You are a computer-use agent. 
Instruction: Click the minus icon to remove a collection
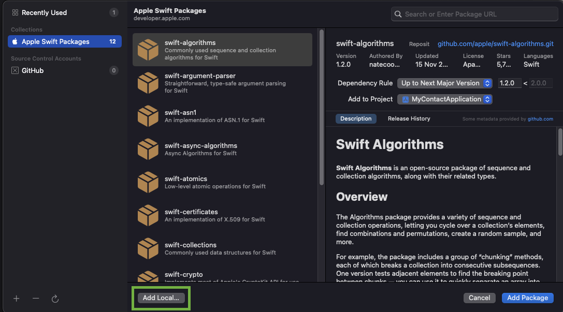36,299
